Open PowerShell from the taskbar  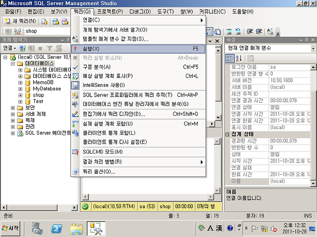[57, 229]
